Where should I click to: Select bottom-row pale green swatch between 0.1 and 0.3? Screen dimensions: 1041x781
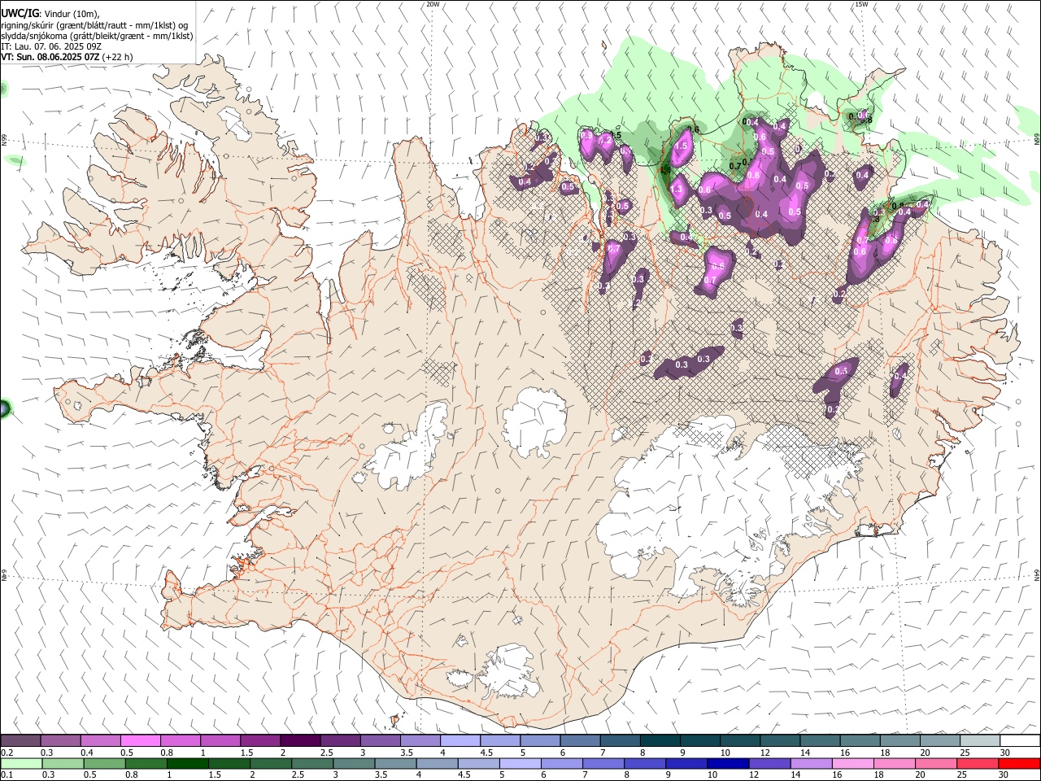(x=20, y=764)
